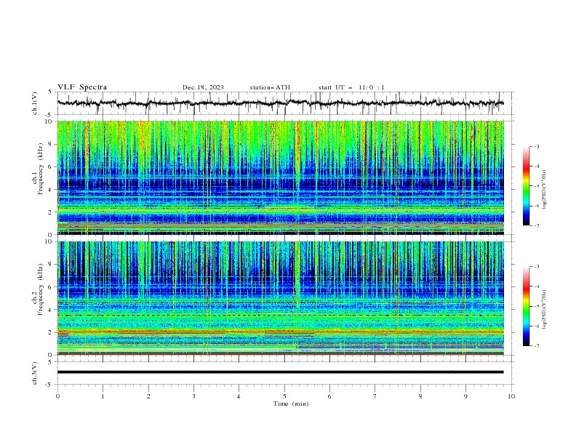
Task: Click the "ch.1(V)" axis label
Action: click(35, 103)
